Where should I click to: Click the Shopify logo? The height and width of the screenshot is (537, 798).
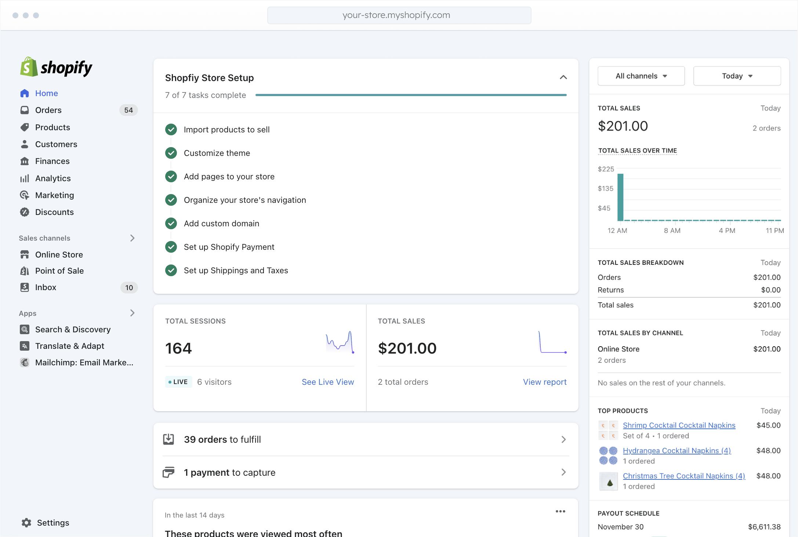tap(56, 67)
